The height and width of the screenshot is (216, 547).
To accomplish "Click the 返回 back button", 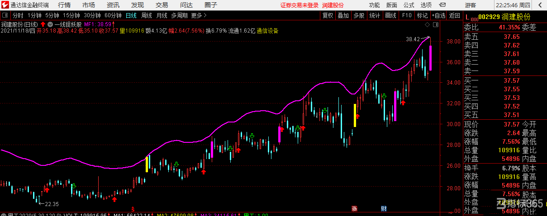I will 454,15.
